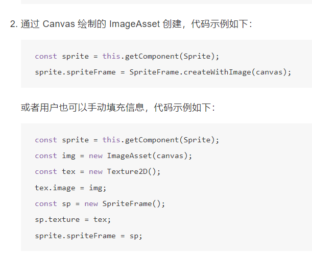The image size is (312, 256).
Task: Click the tex.image = img line
Action: coord(70,187)
